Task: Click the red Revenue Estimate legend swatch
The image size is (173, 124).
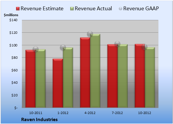Action: click(x=18, y=9)
